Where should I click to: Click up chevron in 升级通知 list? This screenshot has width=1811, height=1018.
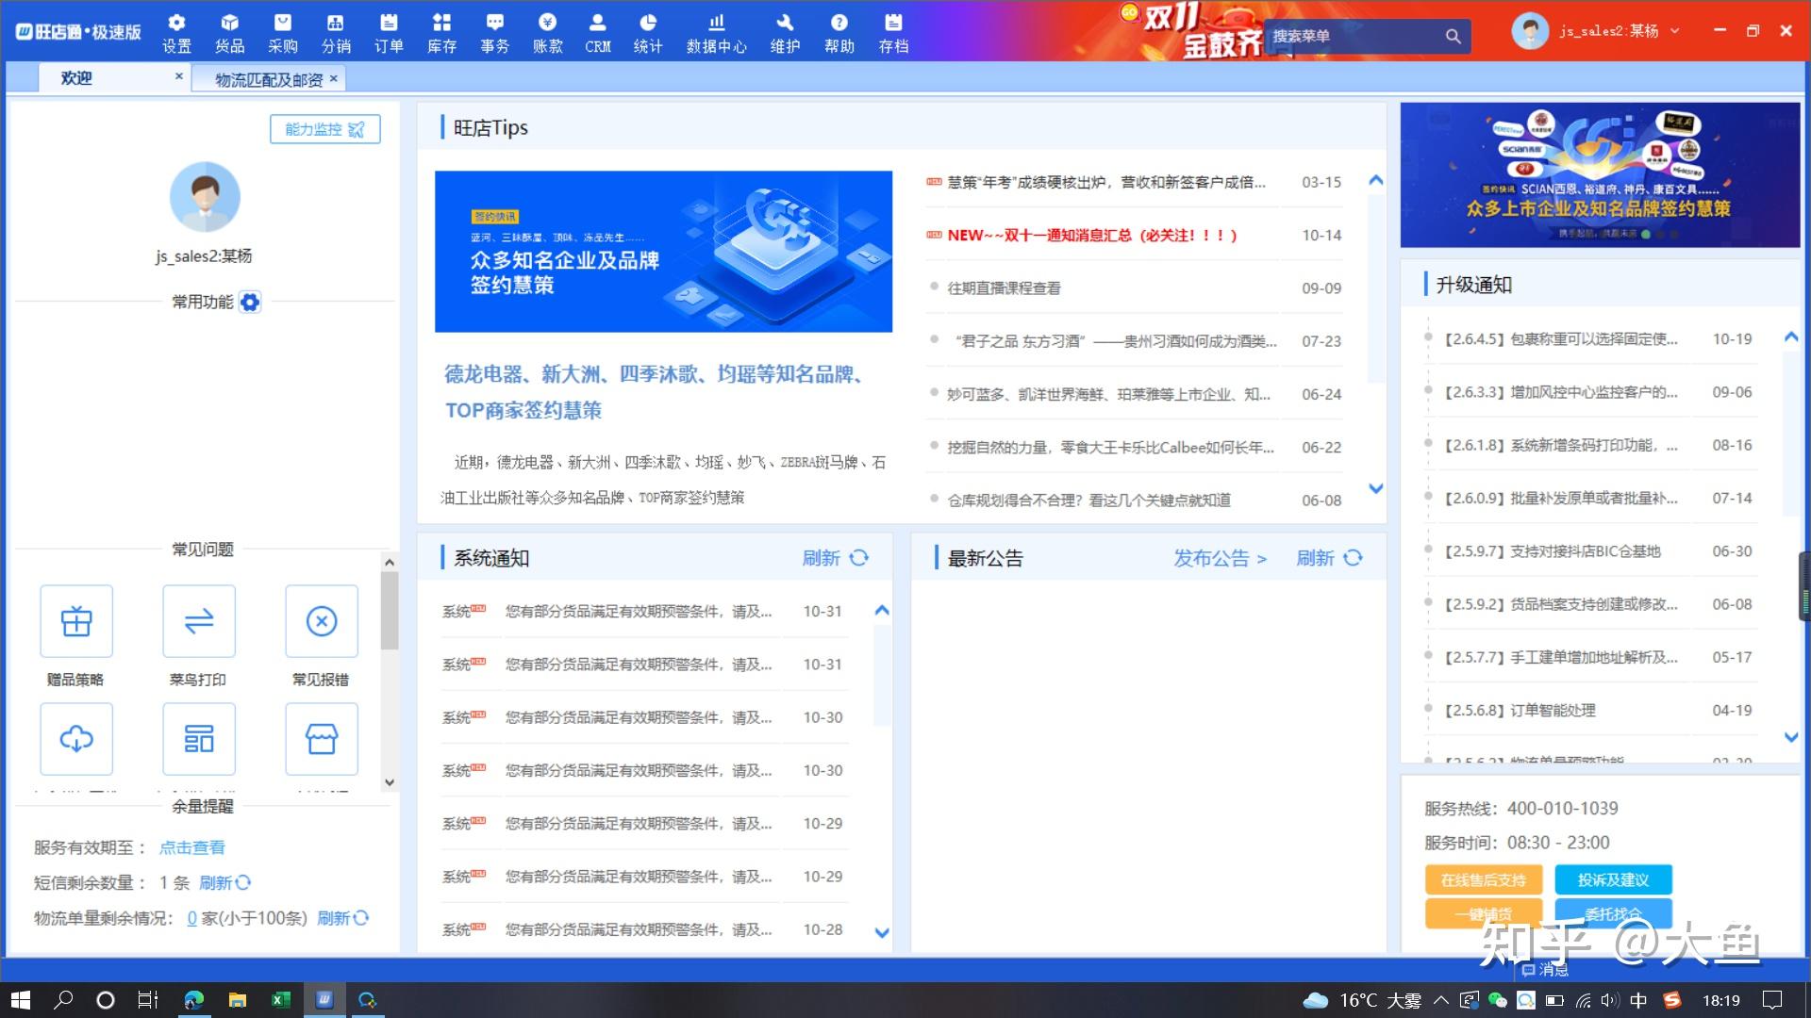coord(1791,337)
